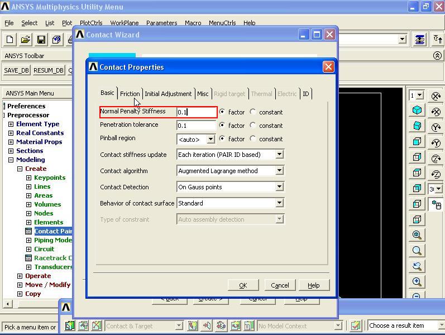Screen dimensions: 445x335
Task: Open the Contact Detection dropdown
Action: pos(279,187)
